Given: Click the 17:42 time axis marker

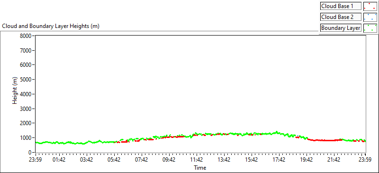Looking at the screenshot, I should pyautogui.click(x=279, y=160).
